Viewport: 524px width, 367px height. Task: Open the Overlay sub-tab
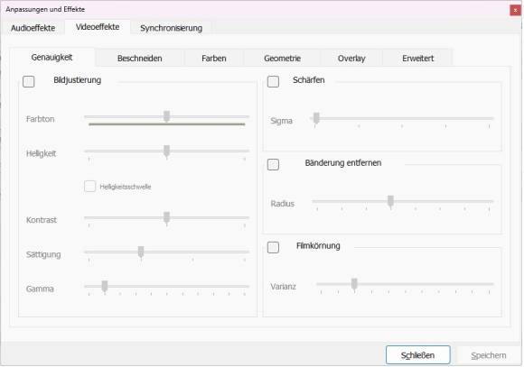pos(351,59)
